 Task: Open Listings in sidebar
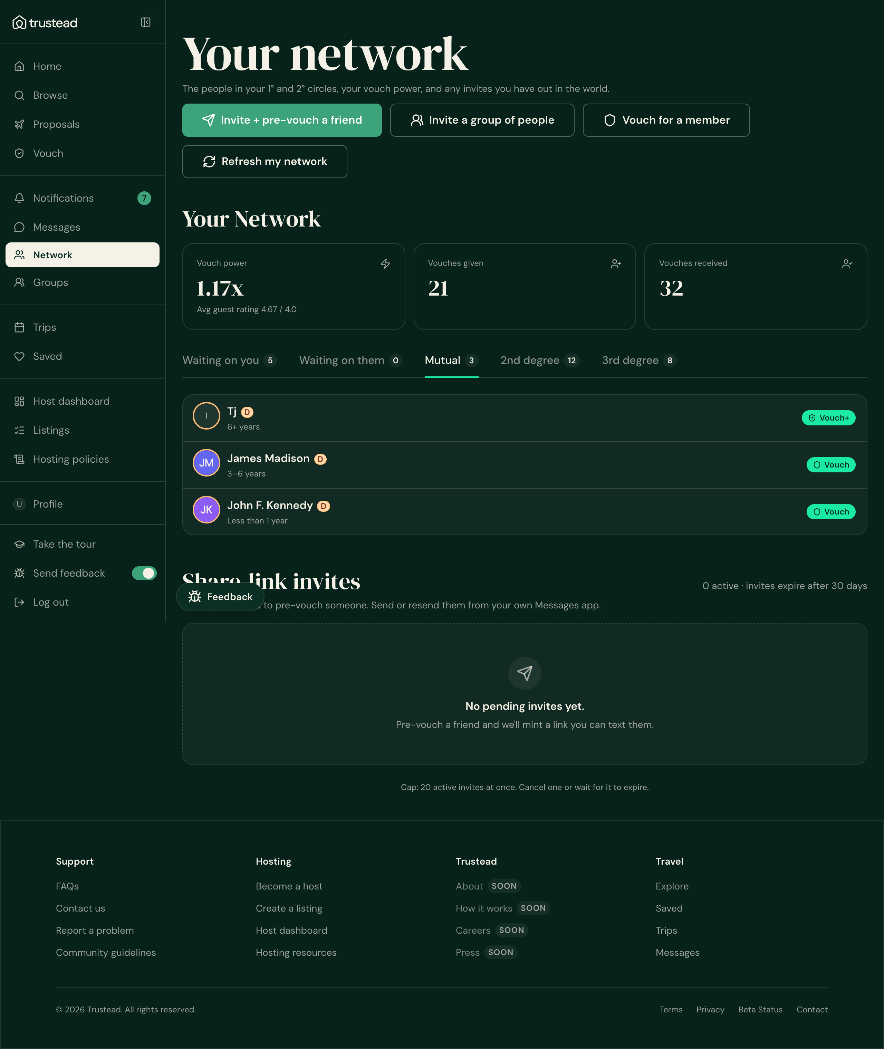tap(83, 430)
